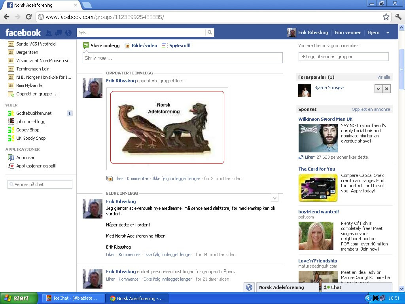This screenshot has width=405, height=304.
Task: Decline Bjarne Snipsøyr's request with the X
Action: 386,89
